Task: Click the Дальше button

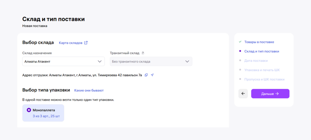Action: click(270, 94)
